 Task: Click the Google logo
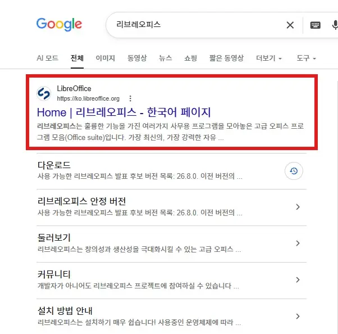(59, 24)
